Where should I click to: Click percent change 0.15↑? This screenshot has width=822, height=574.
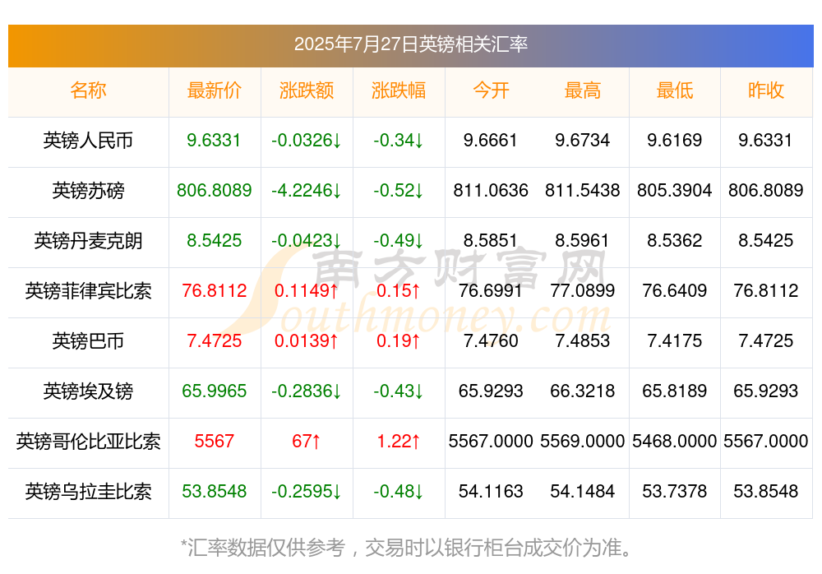(399, 290)
